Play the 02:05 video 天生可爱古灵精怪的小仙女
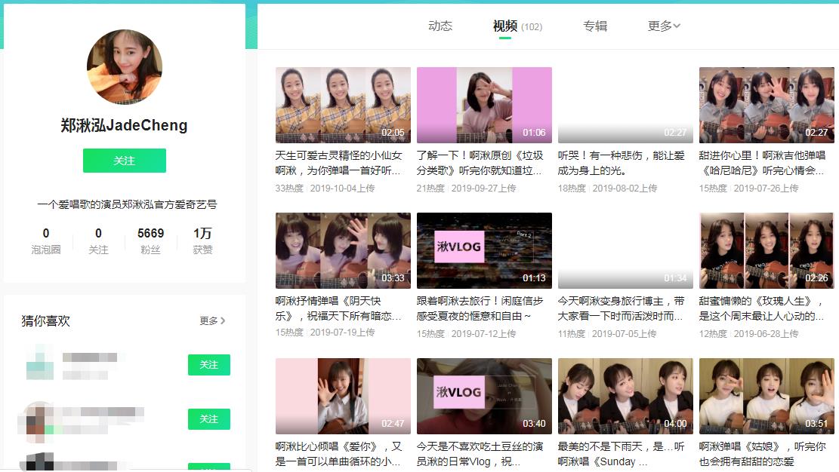 coord(343,105)
